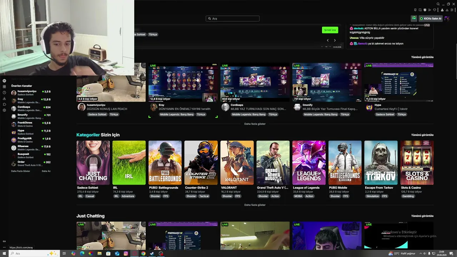Open limonify channel in sidebar
This screenshot has height=257, width=457.
click(x=31, y=116)
